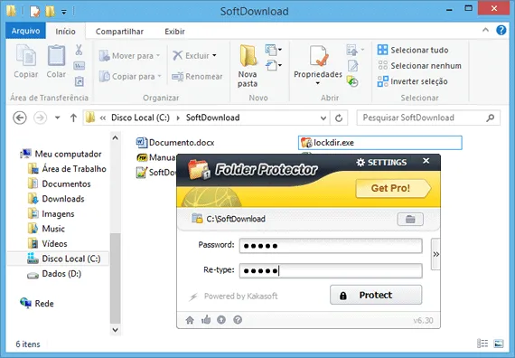Click the Protect button
Screen dimensions: 515x358
376,295
